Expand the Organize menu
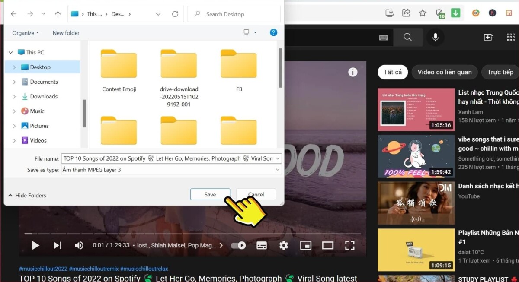Image resolution: width=519 pixels, height=282 pixels. pyautogui.click(x=25, y=33)
